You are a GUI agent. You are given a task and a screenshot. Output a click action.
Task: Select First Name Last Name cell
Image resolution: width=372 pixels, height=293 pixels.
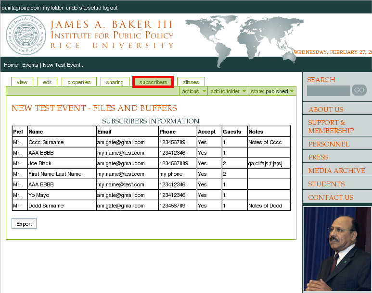(x=62, y=174)
